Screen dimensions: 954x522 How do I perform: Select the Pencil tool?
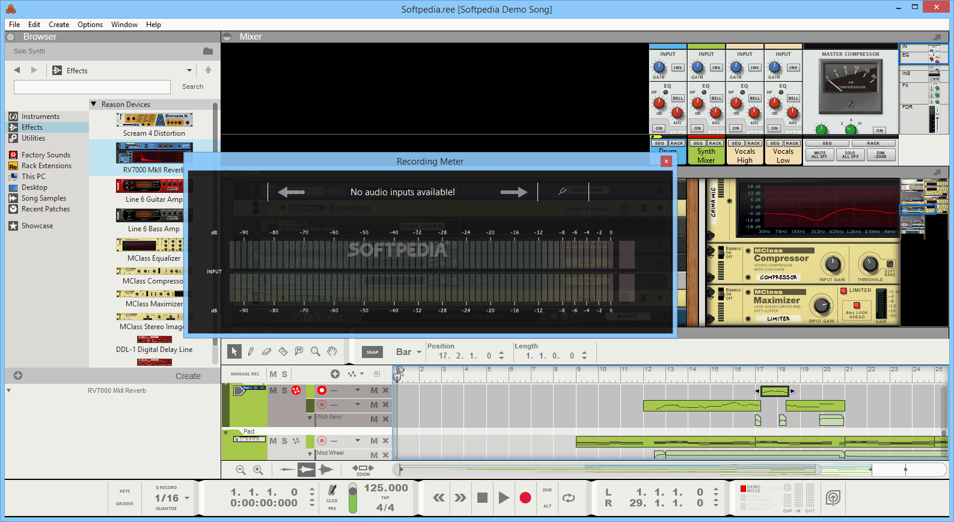[x=251, y=351]
